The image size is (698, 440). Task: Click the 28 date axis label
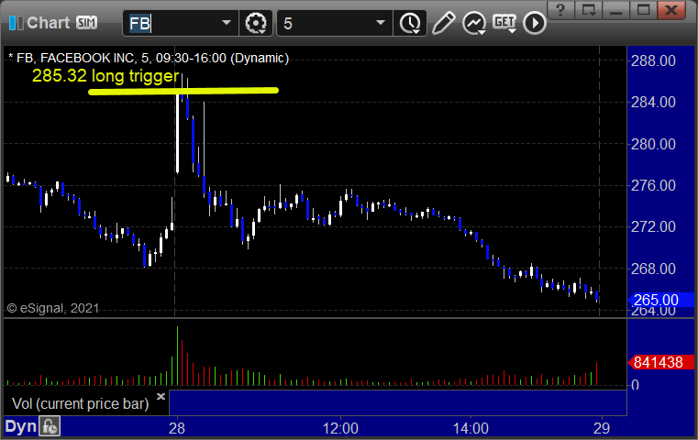tap(177, 428)
